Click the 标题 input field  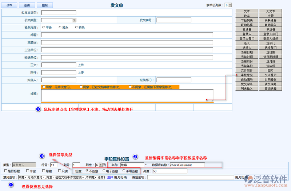pos(127,35)
